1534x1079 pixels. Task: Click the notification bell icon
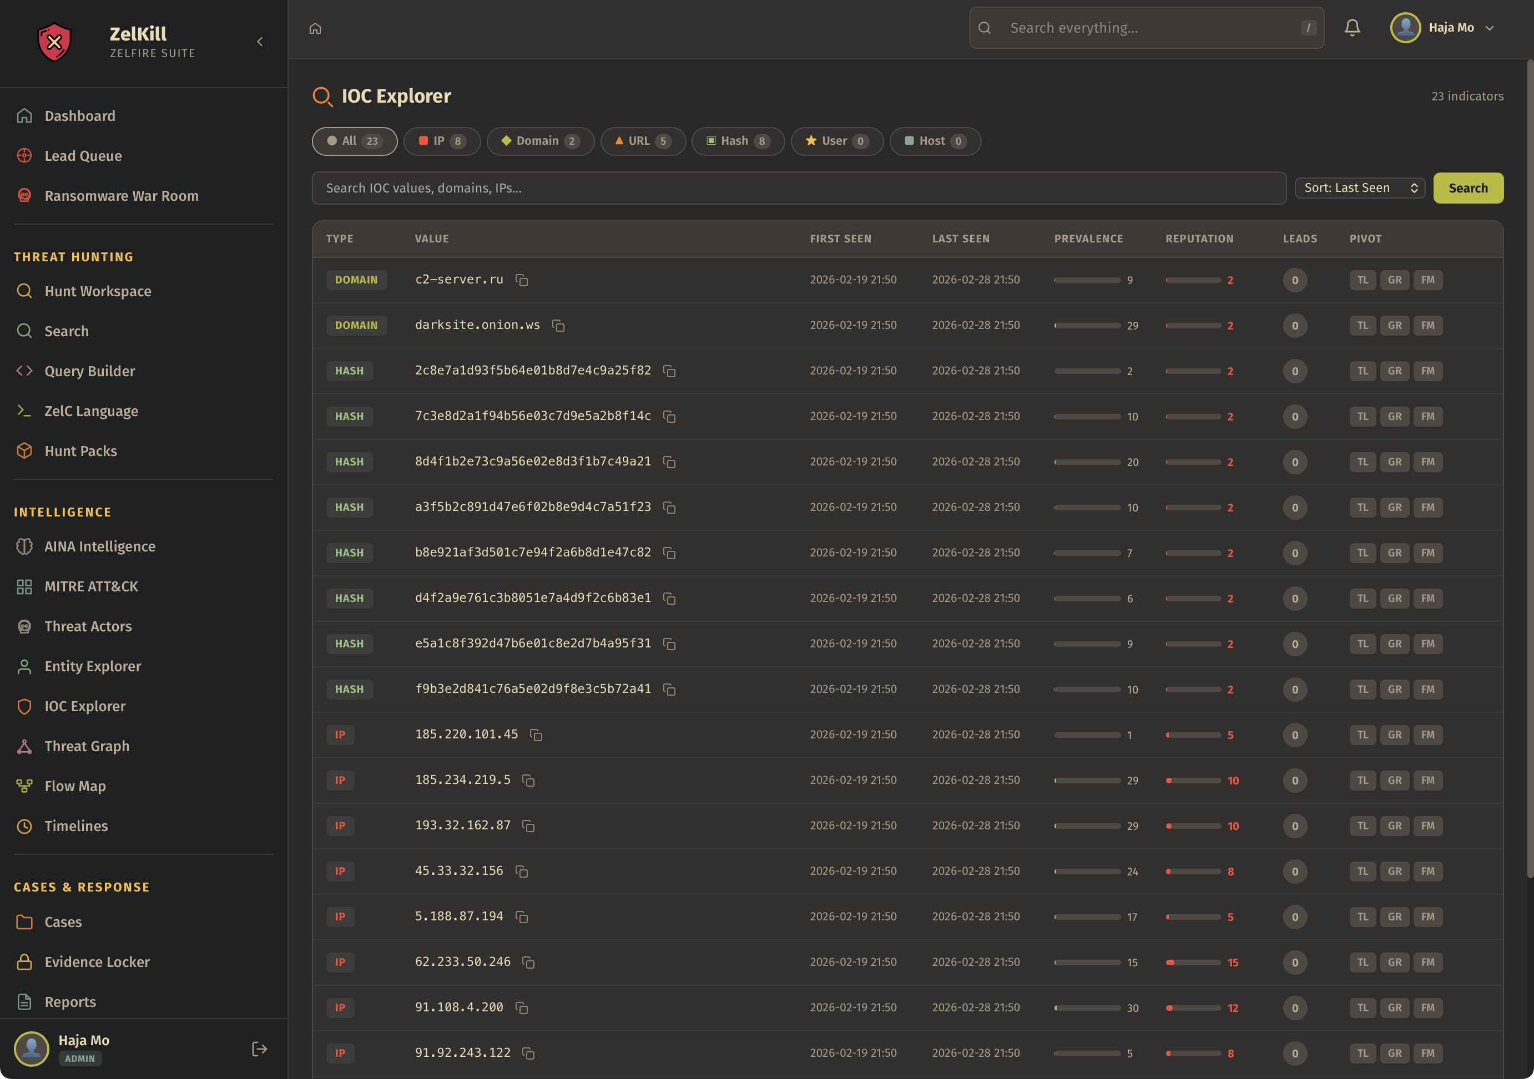[1351, 28]
